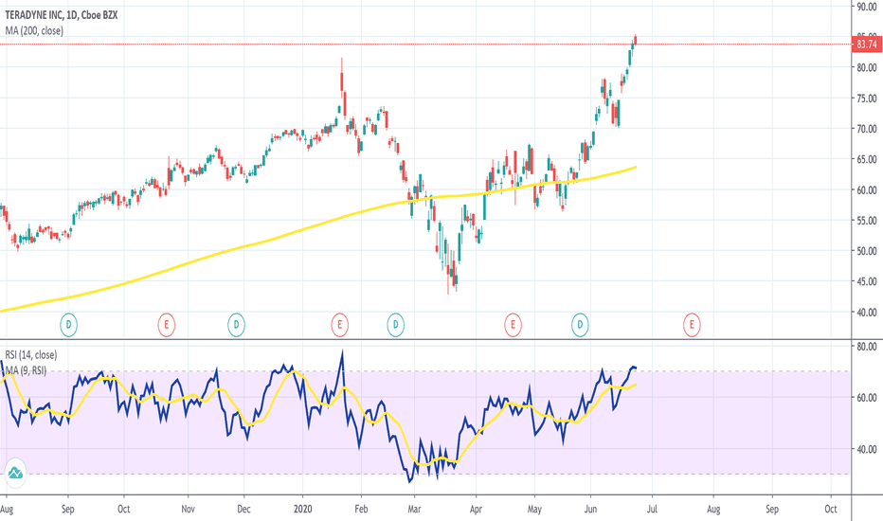The image size is (883, 521).
Task: Select the earnings E marker between April and May
Action: pyautogui.click(x=513, y=324)
